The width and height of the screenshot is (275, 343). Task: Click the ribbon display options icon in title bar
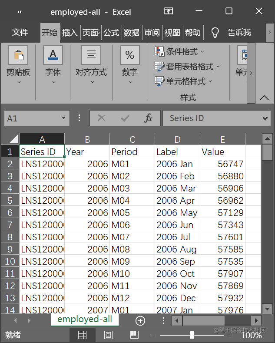[169, 11]
